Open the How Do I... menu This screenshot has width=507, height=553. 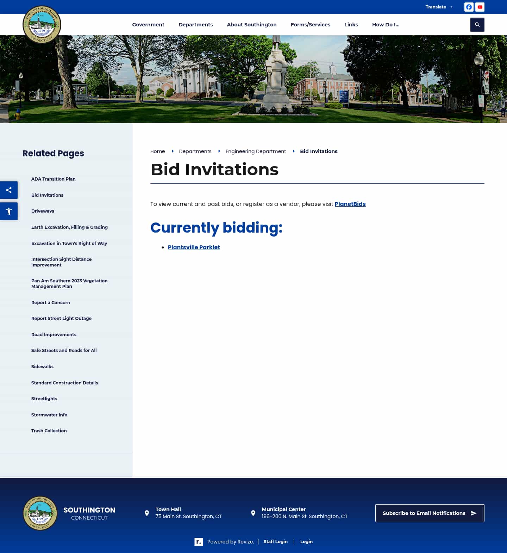point(386,25)
